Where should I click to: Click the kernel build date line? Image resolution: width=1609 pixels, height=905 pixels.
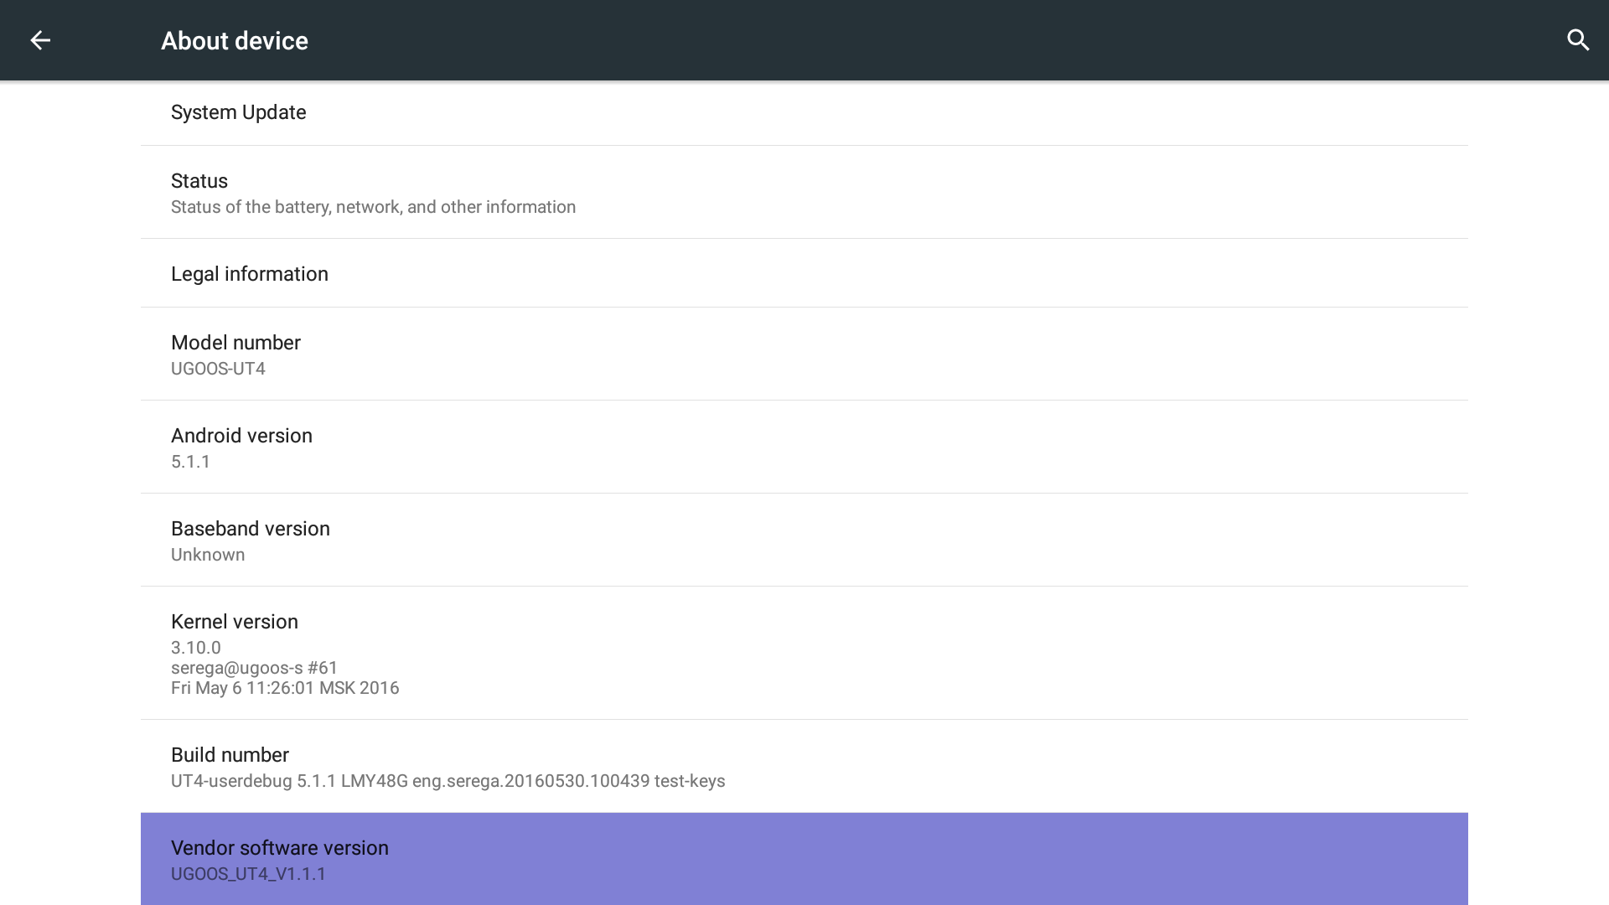[x=285, y=688]
